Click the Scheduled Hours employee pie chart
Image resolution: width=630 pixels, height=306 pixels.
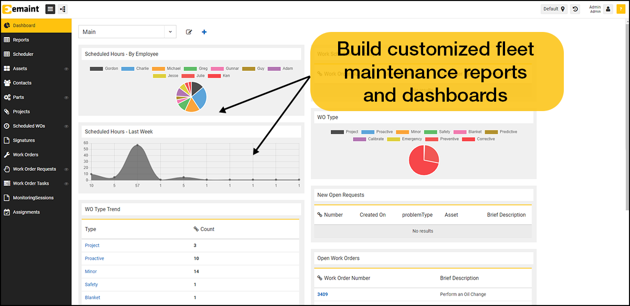pyautogui.click(x=191, y=97)
